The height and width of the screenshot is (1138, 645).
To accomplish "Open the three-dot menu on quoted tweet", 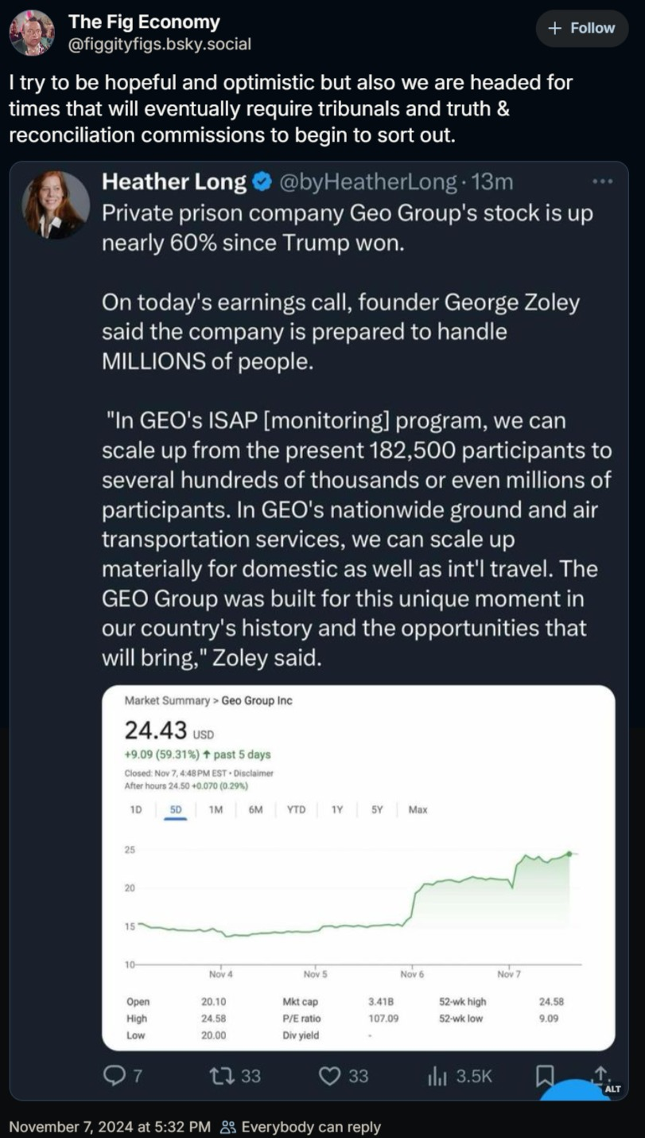I will (603, 182).
